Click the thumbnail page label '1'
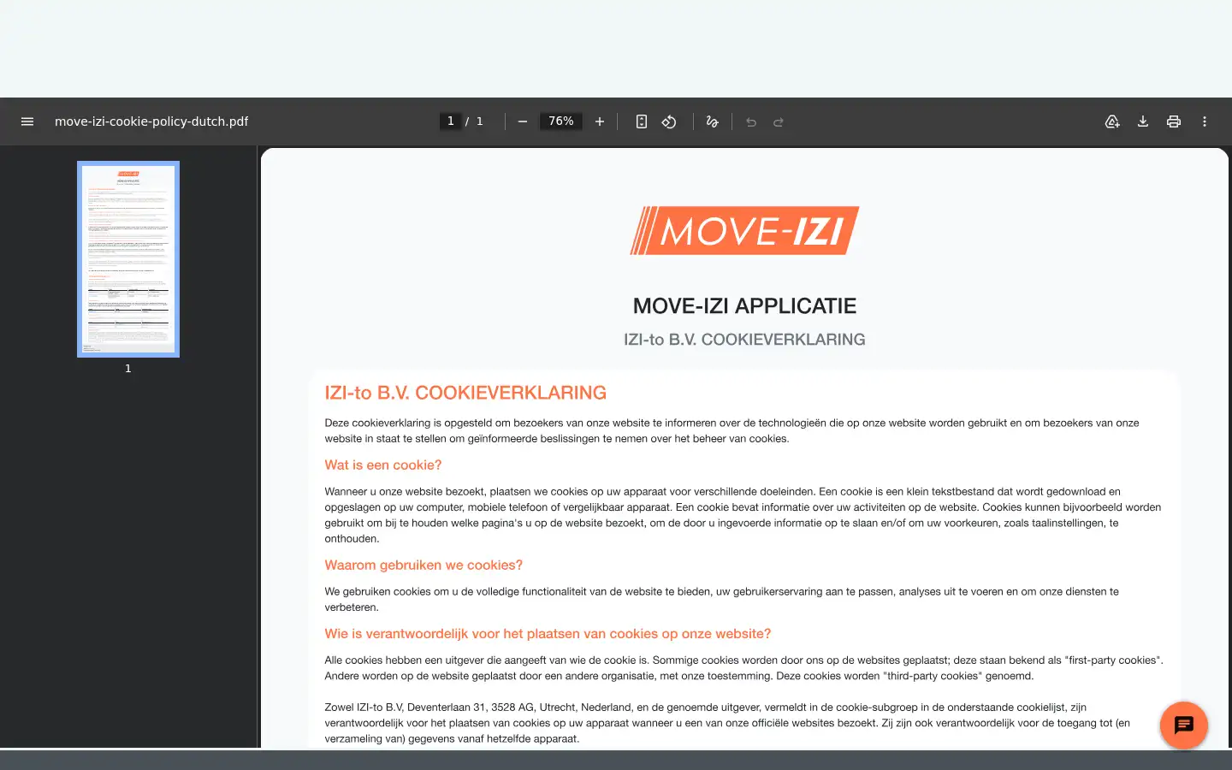Screen dimensions: 1232x770 pyautogui.click(x=128, y=369)
